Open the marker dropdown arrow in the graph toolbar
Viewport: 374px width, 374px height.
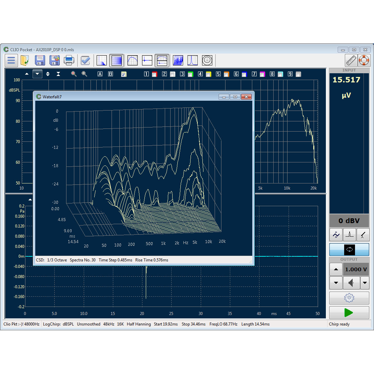click(37, 74)
